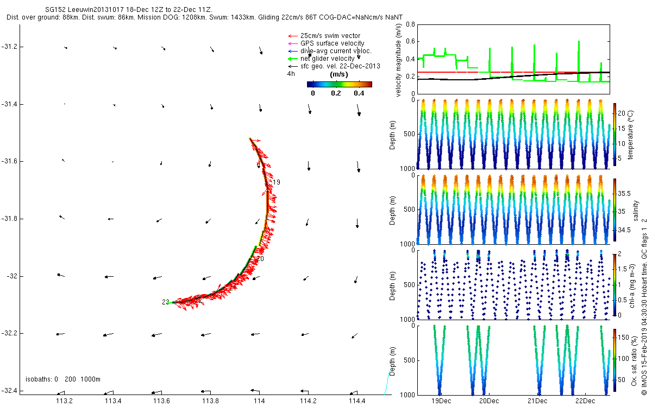Click the 'isobaths: 0 200 1000m' label
This screenshot has width=652, height=407.
[63, 379]
